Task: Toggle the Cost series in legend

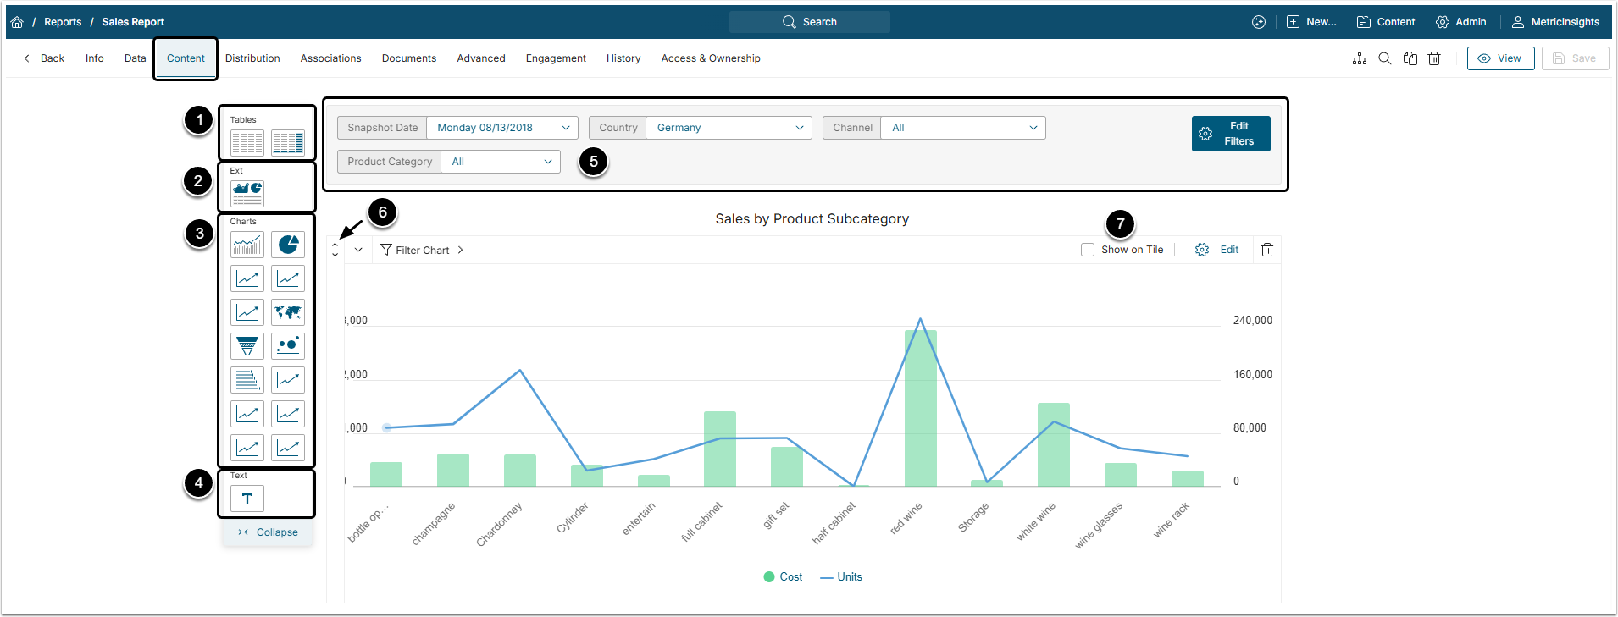Action: point(783,577)
